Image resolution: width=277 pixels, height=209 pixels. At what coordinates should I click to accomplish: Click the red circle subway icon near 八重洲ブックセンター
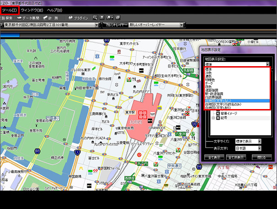point(139,155)
